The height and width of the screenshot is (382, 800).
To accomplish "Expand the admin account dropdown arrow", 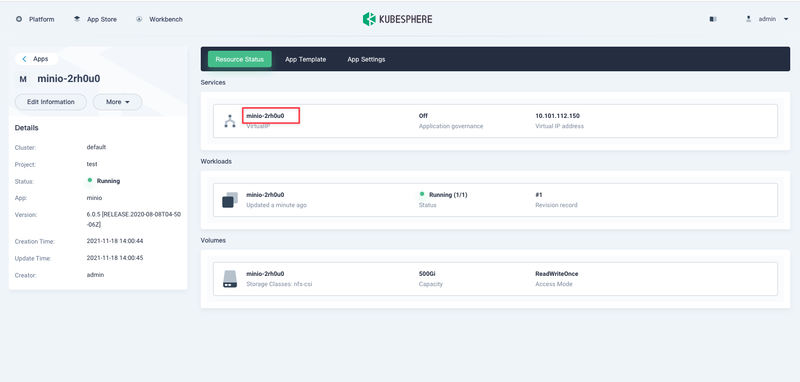I will pos(786,19).
